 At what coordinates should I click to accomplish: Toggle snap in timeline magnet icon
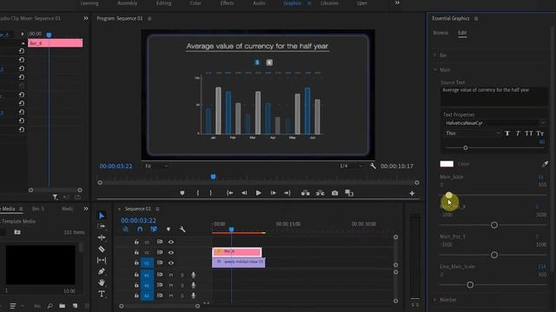click(x=140, y=229)
